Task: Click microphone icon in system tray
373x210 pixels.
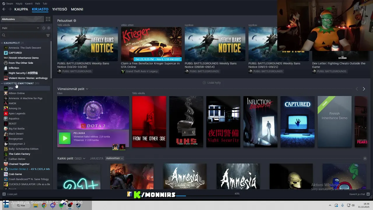Action: (342, 205)
